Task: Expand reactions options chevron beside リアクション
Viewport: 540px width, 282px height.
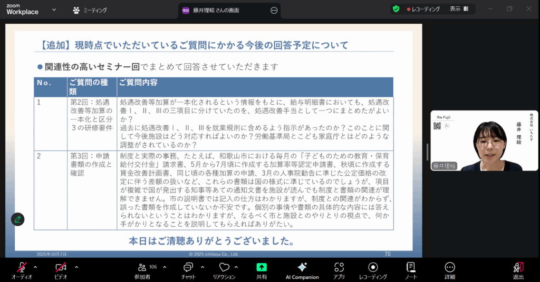Action: pos(236,267)
